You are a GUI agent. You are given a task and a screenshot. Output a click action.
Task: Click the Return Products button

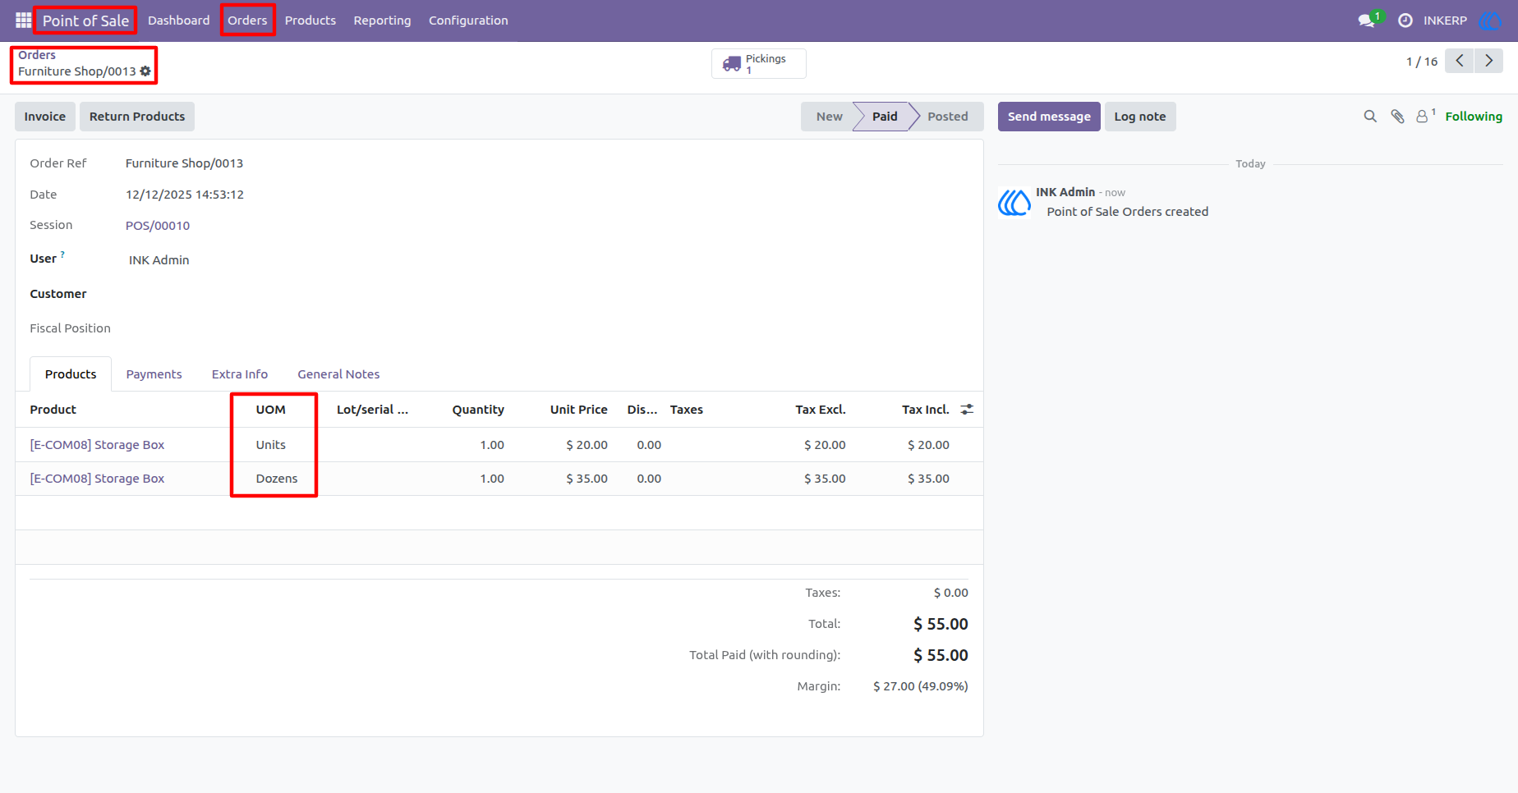pos(137,117)
